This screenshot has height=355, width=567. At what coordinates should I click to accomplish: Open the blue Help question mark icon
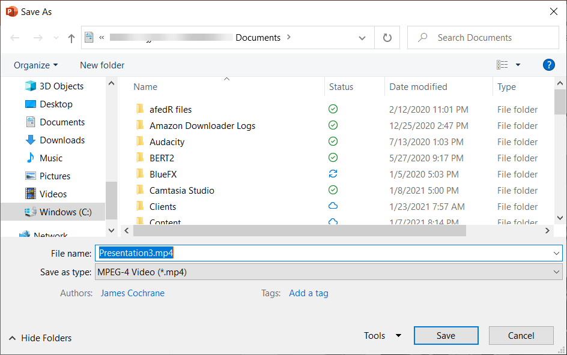pyautogui.click(x=548, y=65)
